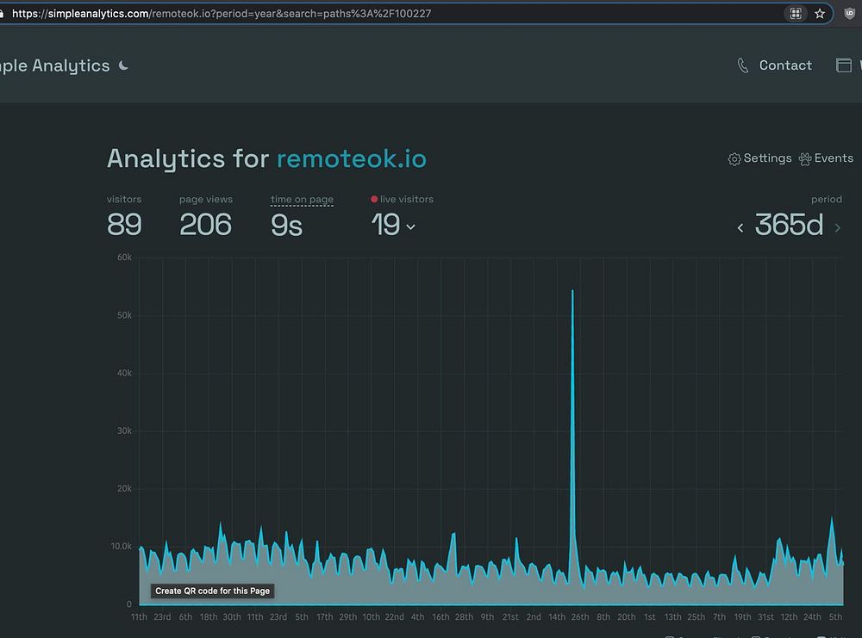
Task: Click the 89 visitors value
Action: [124, 225]
